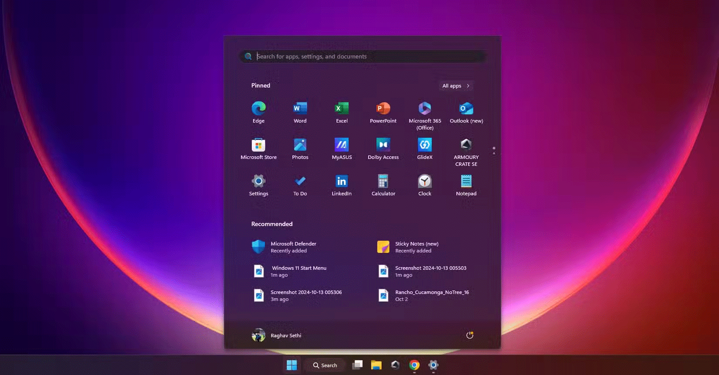Open Google Chrome from the taskbar
719x375 pixels.
[x=414, y=365]
